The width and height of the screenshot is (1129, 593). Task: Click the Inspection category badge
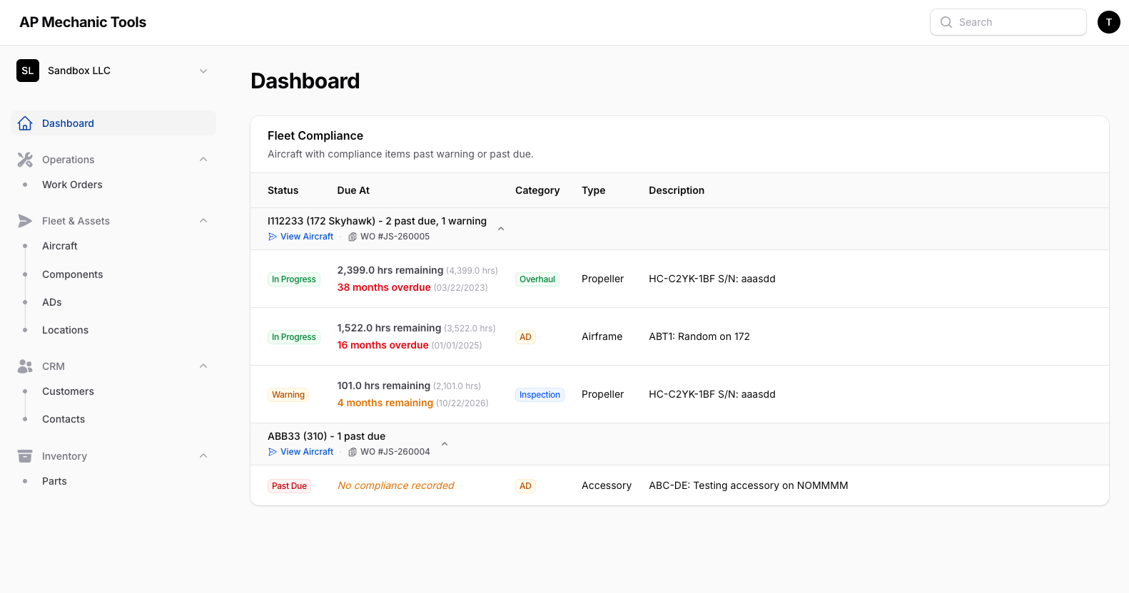(x=540, y=395)
